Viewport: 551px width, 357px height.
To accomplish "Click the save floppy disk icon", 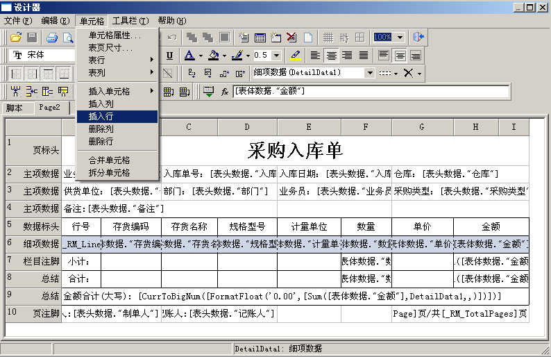I will coord(32,38).
